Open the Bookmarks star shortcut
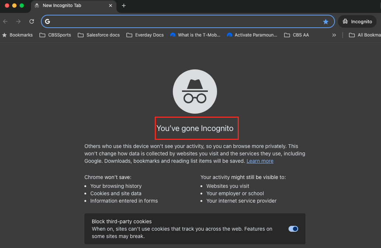The image size is (381, 248). [x=17, y=35]
